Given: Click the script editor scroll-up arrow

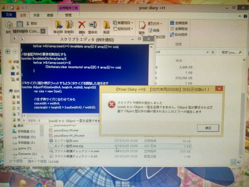Looking at the screenshot, I should (151, 47).
